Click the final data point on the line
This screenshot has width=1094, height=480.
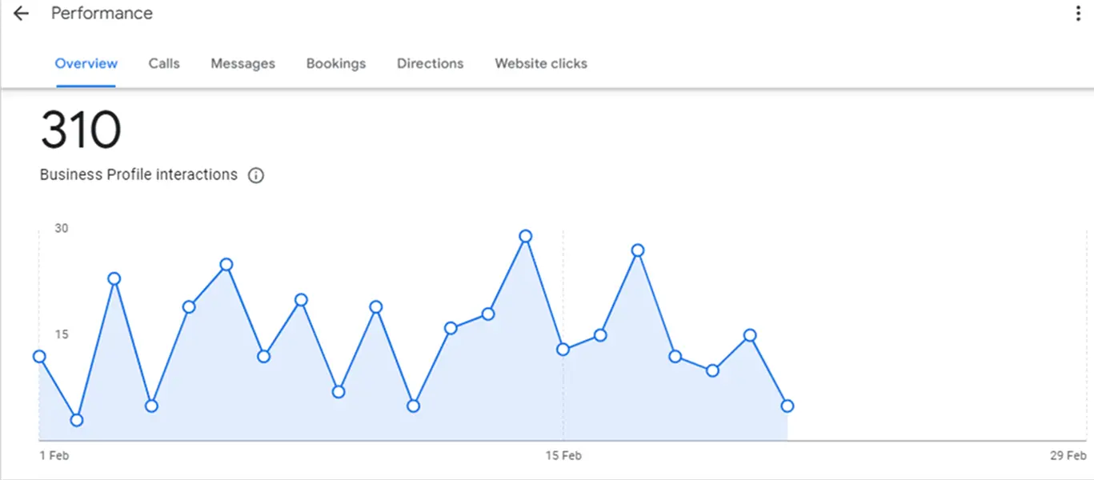787,406
